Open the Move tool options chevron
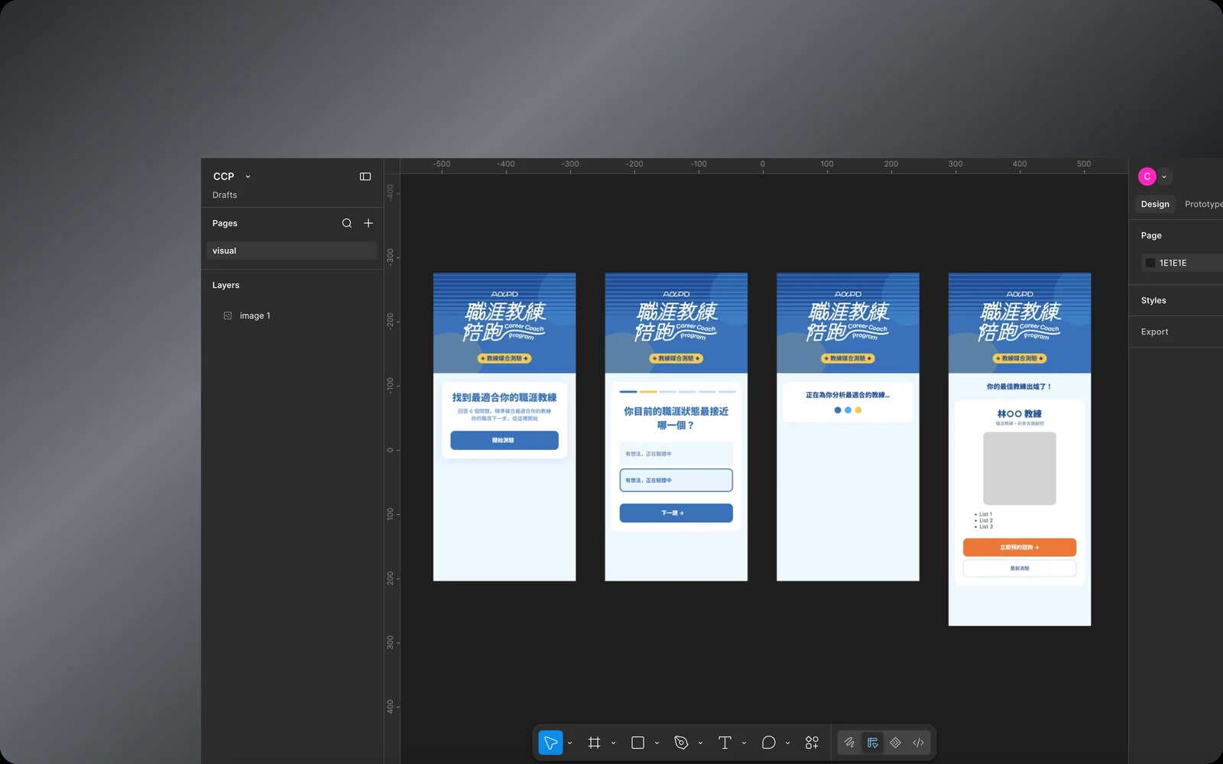 (x=569, y=743)
